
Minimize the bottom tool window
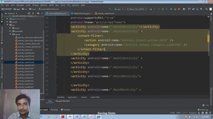click(207, 105)
